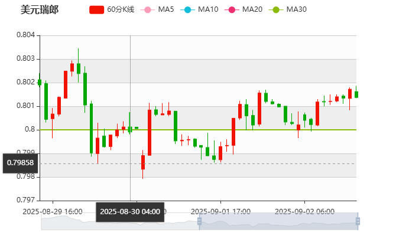Click the right handle of the zoom slider
This screenshot has width=396, height=236.
(359, 222)
